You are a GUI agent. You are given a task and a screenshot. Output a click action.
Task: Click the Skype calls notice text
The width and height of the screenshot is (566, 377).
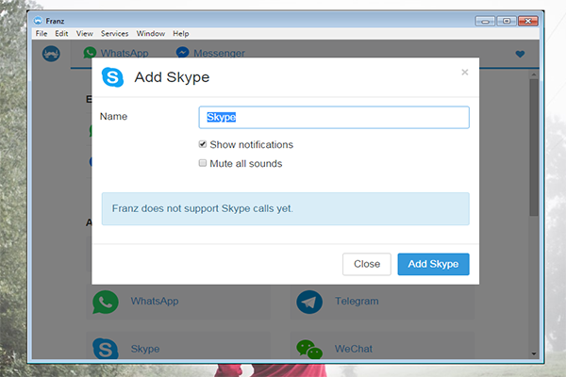(203, 208)
